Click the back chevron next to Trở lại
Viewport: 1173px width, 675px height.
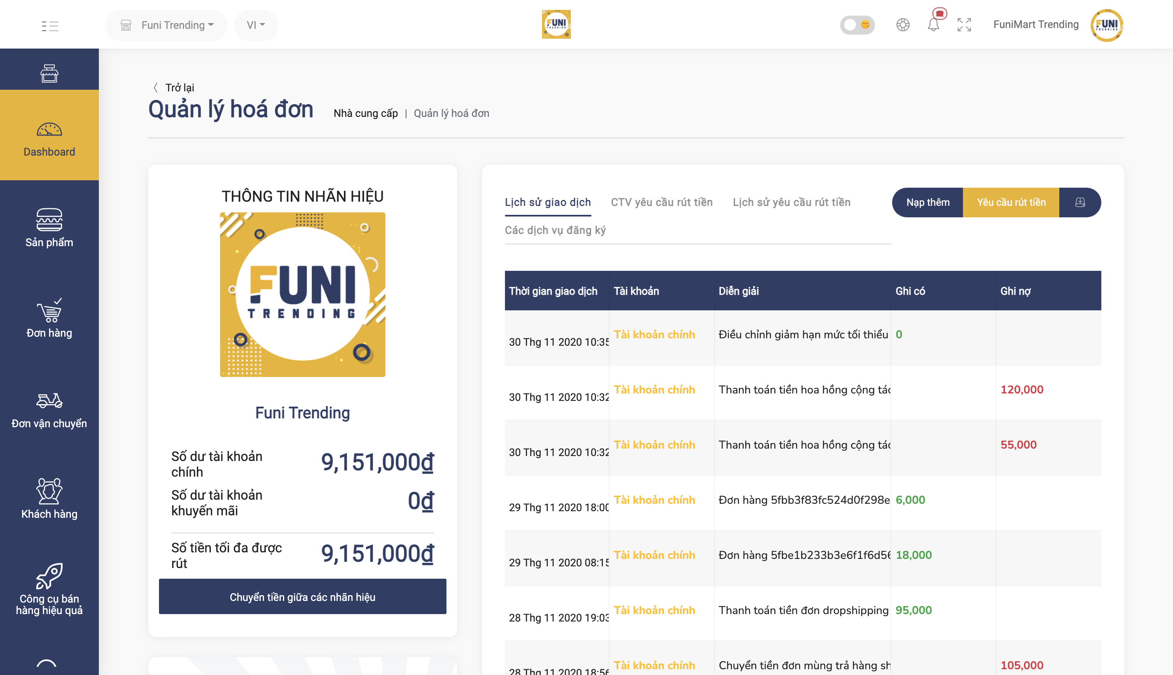pyautogui.click(x=156, y=88)
